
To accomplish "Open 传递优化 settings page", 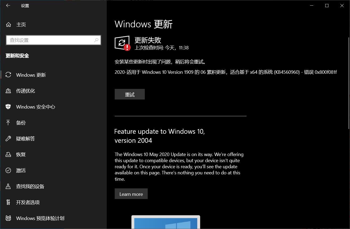I will pyautogui.click(x=53, y=91).
